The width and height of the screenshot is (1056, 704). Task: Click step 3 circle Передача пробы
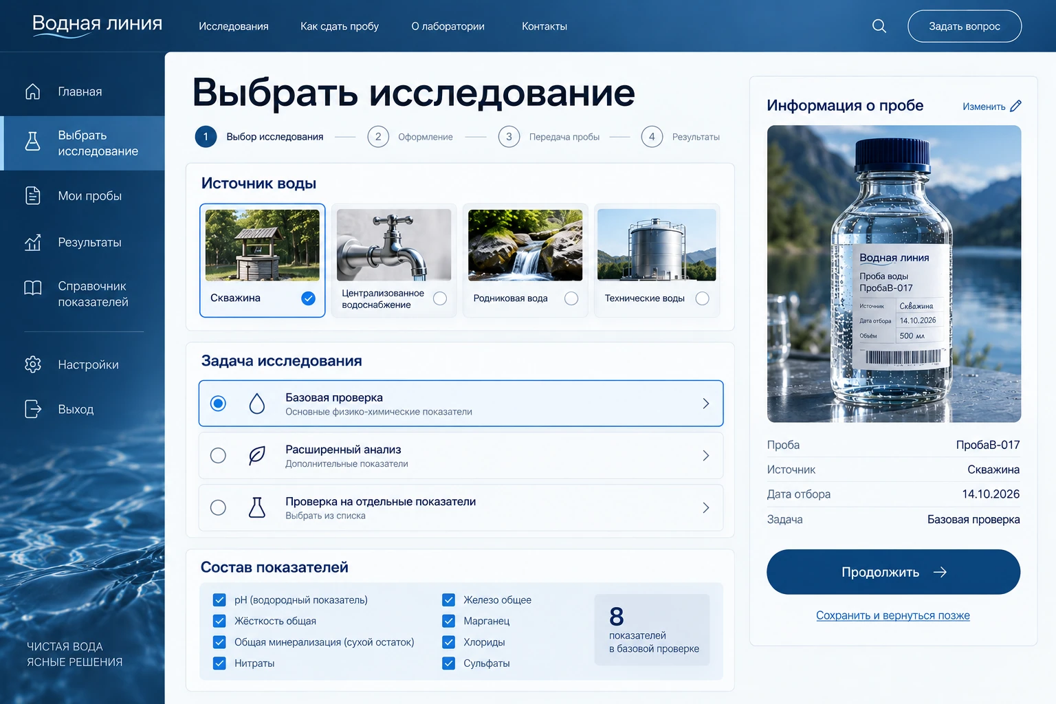pos(509,137)
